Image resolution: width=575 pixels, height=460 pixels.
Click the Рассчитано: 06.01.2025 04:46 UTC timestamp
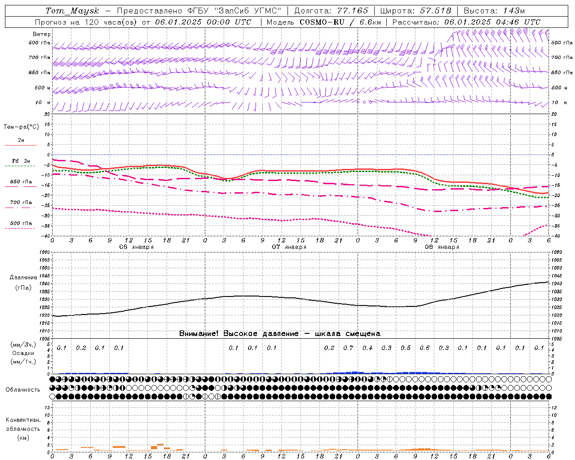[466, 22]
